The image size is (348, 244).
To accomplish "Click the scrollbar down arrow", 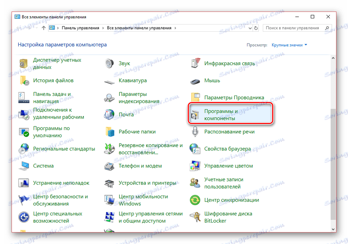I will (x=333, y=229).
